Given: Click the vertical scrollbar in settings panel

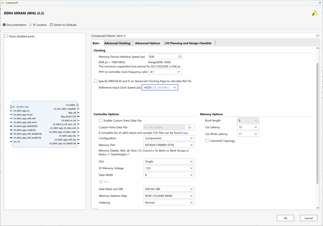Looking at the screenshot, I should tap(317, 123).
